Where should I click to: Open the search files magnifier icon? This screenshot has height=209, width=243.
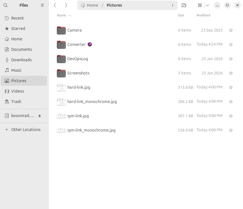tap(5, 5)
